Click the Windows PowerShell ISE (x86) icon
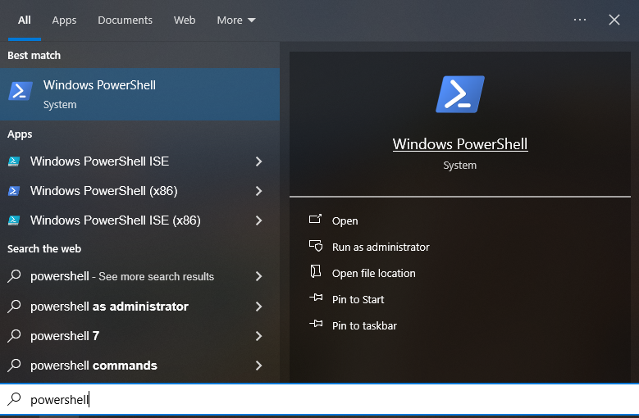Viewport: 639px width, 418px height. pyautogui.click(x=14, y=220)
